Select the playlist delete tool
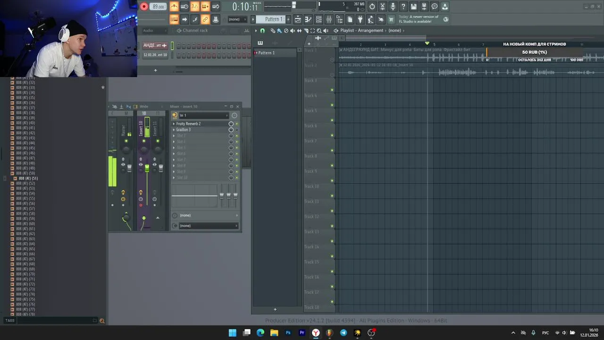The height and width of the screenshot is (340, 604). [286, 31]
